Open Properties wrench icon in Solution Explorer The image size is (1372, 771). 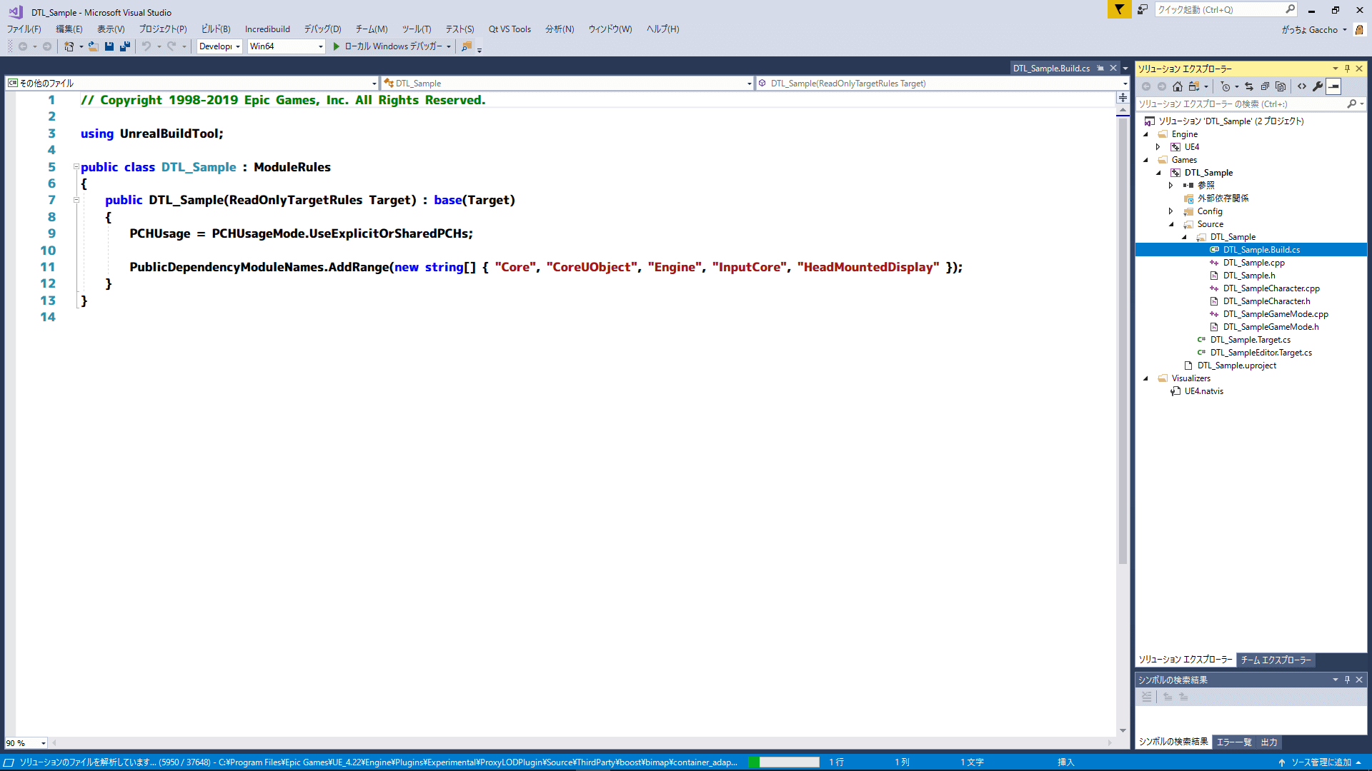point(1318,86)
